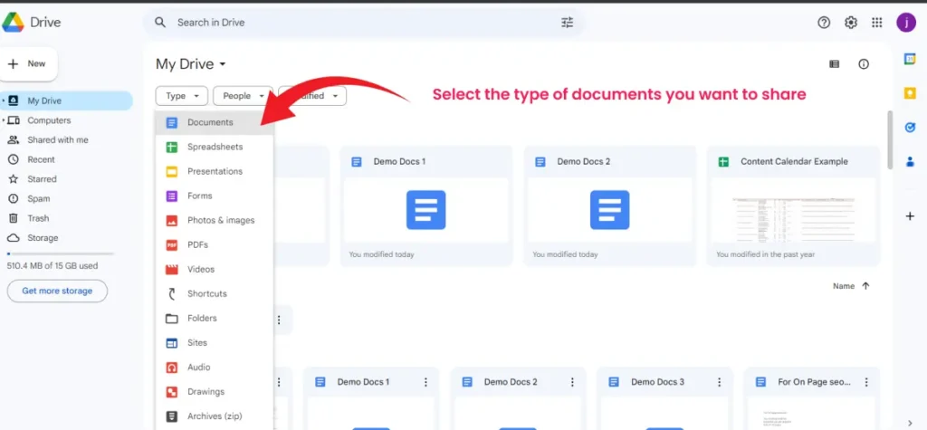927x430 pixels.
Task: Choose PDFs from the Type menu
Action: (x=197, y=244)
